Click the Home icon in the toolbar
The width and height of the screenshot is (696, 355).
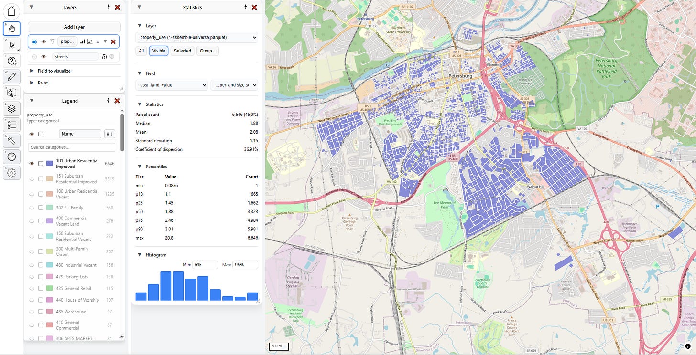tap(11, 10)
